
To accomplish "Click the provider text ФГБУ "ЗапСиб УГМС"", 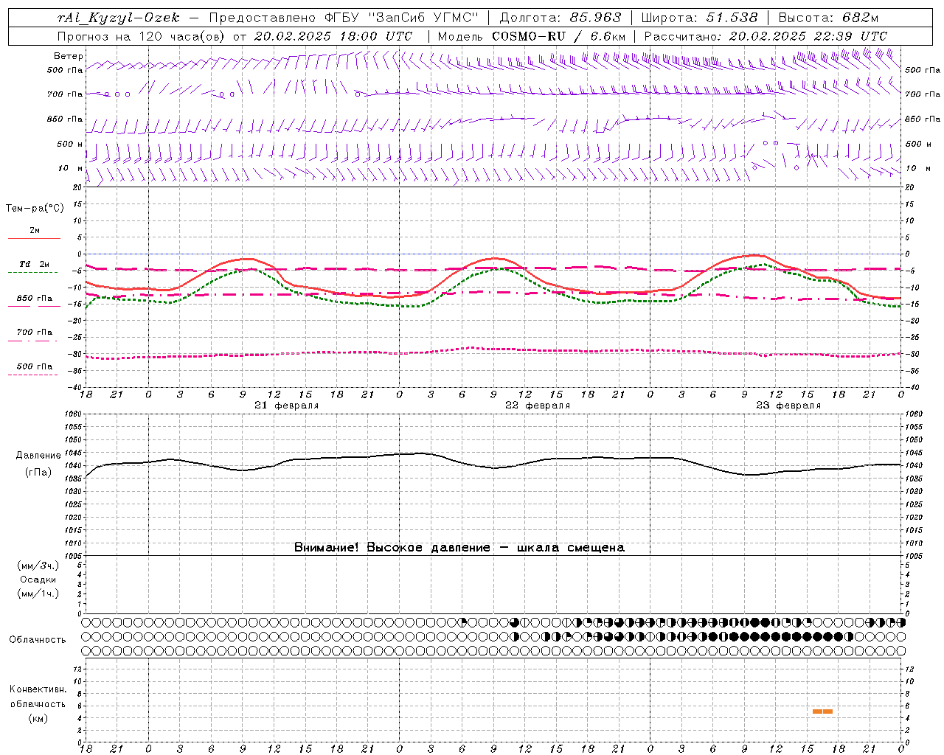I will (x=402, y=18).
